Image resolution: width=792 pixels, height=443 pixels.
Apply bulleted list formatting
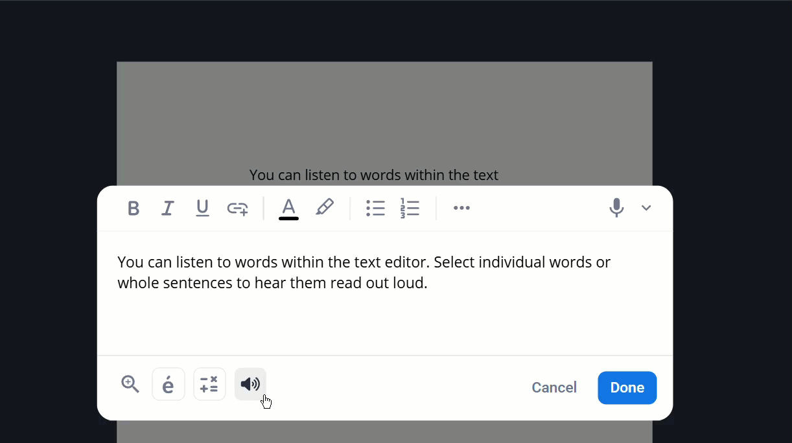point(375,208)
